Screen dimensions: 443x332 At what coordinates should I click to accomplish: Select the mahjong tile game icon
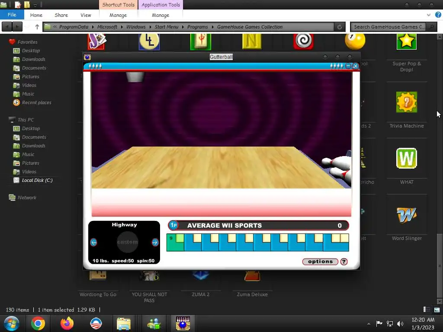[201, 41]
